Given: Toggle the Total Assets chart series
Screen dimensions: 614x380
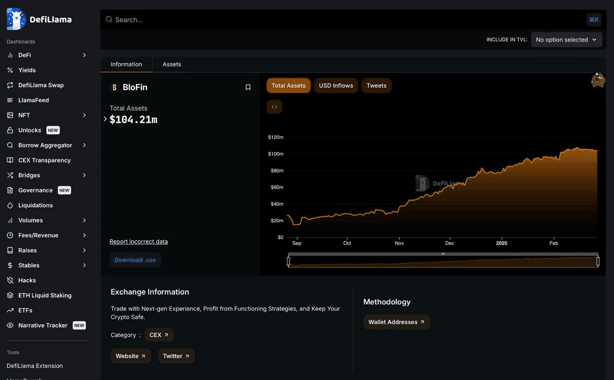Looking at the screenshot, I should [288, 86].
